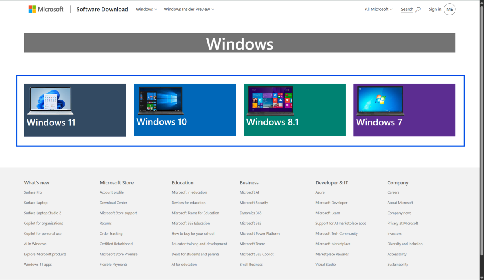Click the Dynamics 365 link

pos(250,213)
